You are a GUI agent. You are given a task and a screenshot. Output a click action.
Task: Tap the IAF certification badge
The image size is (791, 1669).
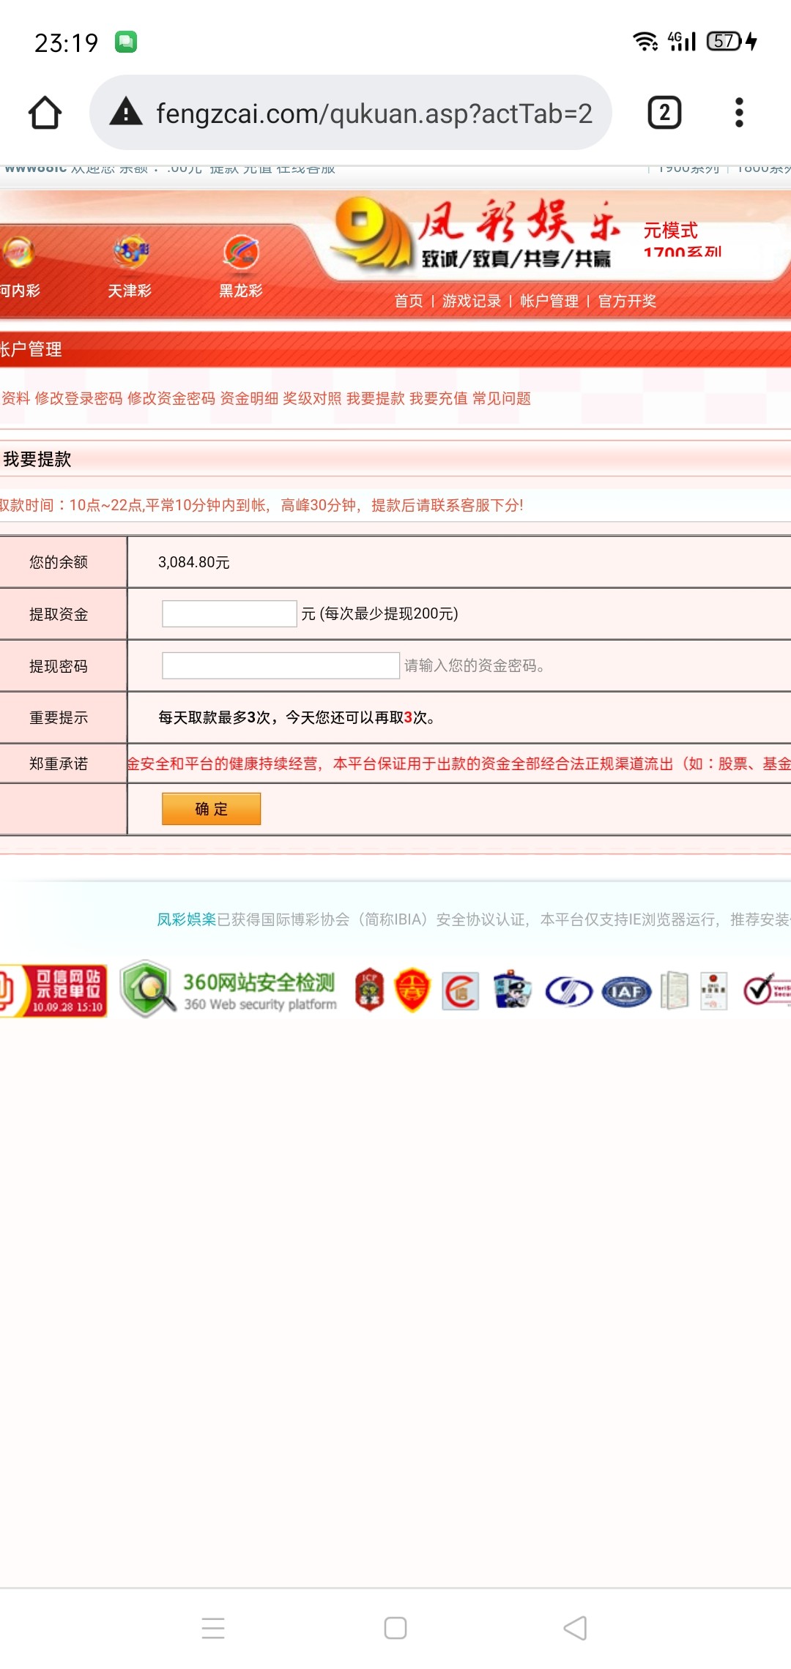click(626, 991)
